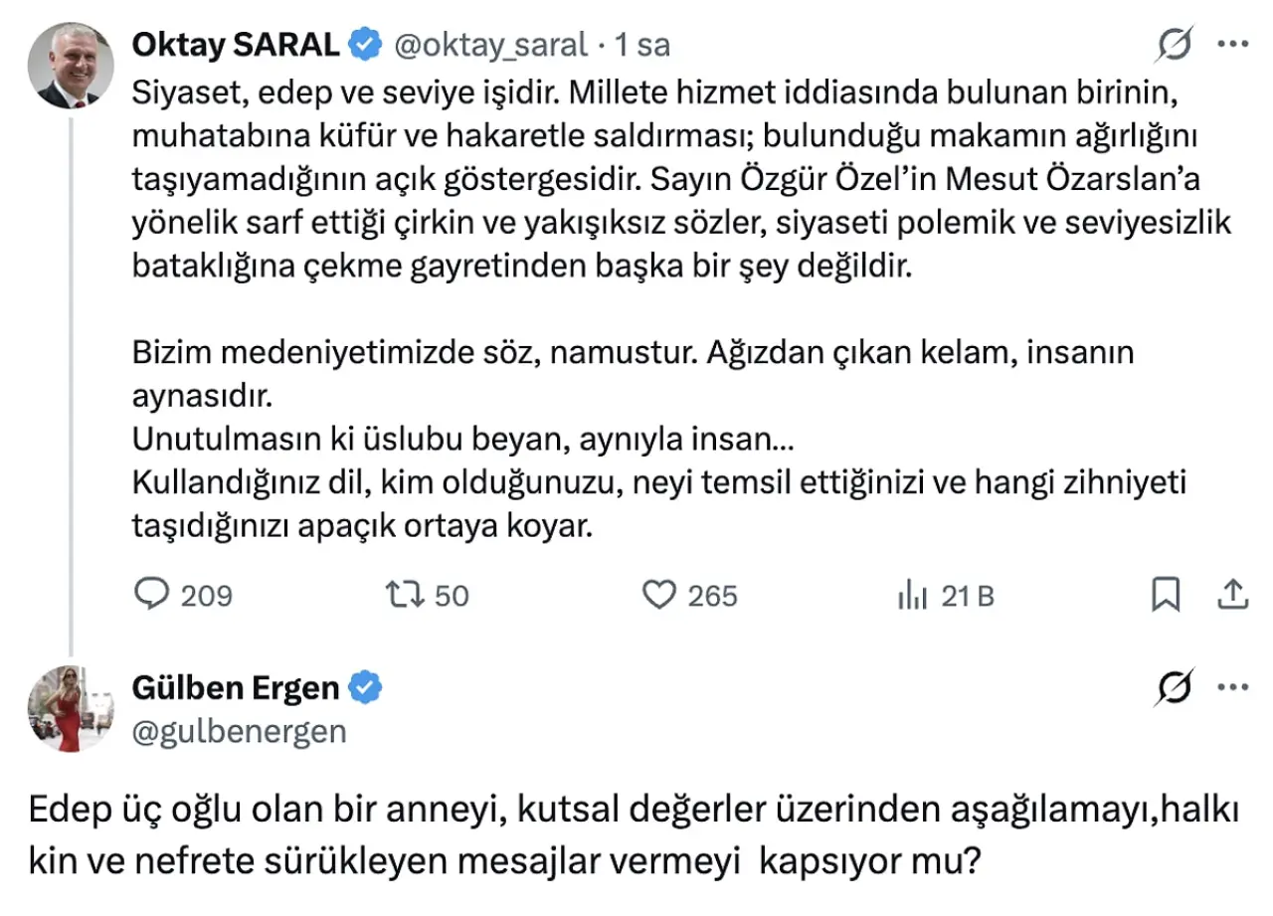Screen dimensions: 1273x916
Task: Click the @oktay_saral handle
Action: (x=491, y=45)
